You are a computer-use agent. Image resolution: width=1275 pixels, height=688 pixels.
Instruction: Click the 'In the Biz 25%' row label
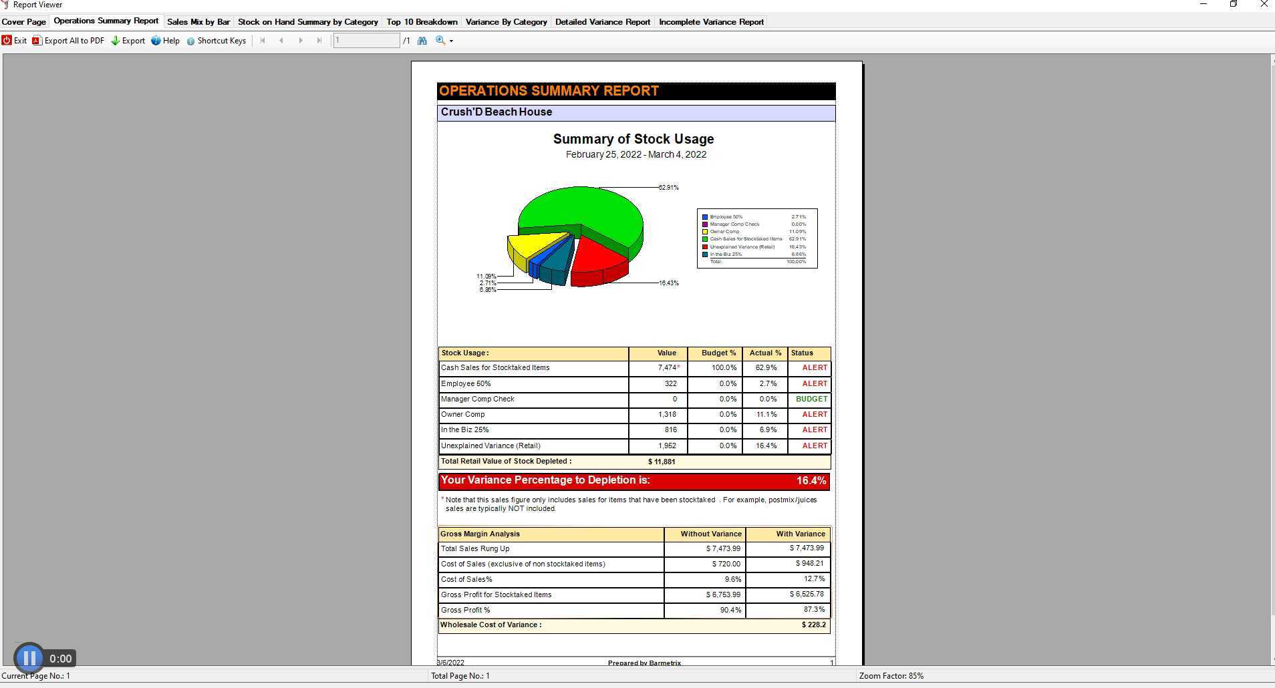[465, 430]
